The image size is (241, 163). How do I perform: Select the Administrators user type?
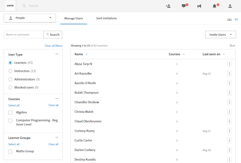pos(10,79)
